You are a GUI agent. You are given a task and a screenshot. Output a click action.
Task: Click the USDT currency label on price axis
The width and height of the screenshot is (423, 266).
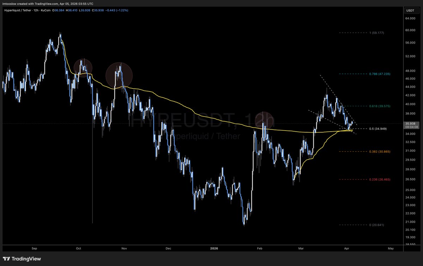[410, 11]
